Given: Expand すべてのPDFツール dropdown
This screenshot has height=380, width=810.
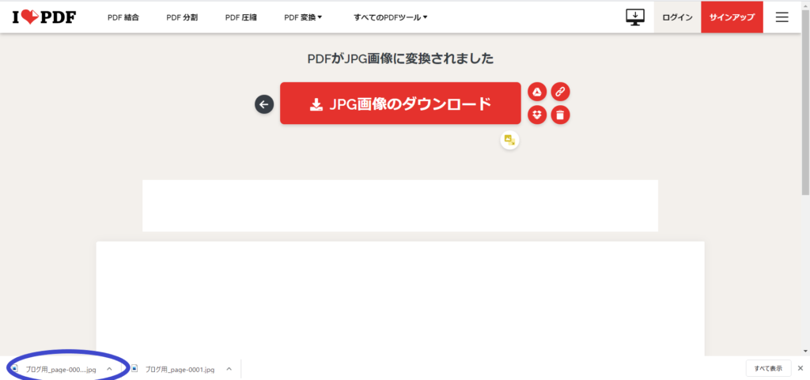Looking at the screenshot, I should point(391,17).
